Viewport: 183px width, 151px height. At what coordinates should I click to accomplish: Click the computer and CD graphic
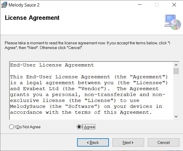click(172, 22)
